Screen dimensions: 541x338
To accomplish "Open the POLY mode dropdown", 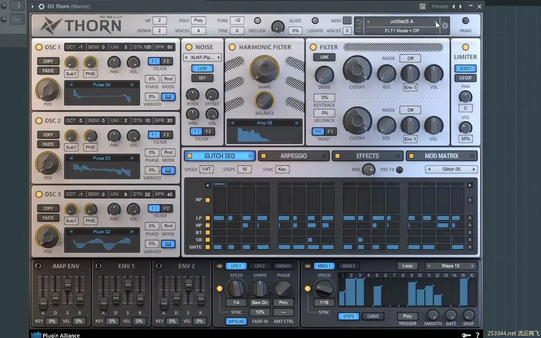I will click(198, 21).
